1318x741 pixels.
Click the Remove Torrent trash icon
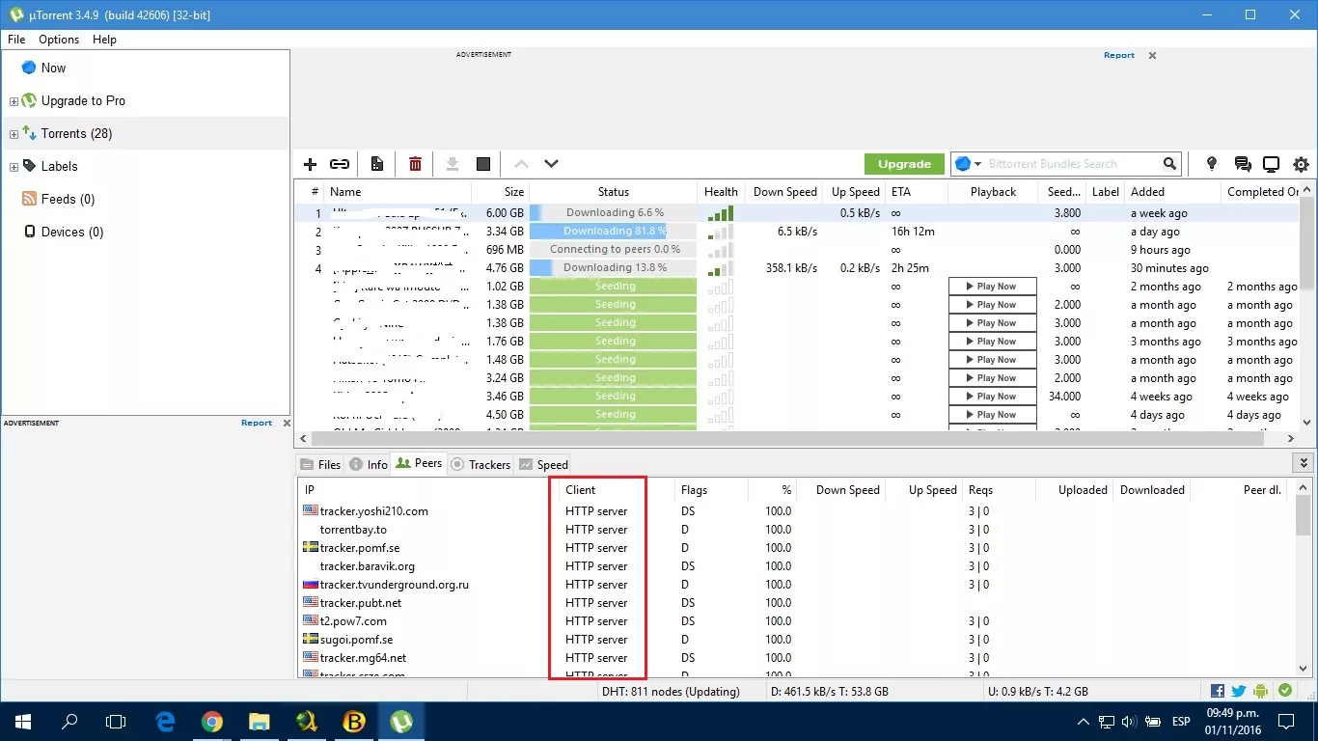pyautogui.click(x=415, y=164)
